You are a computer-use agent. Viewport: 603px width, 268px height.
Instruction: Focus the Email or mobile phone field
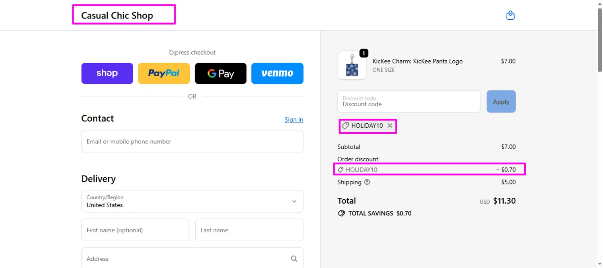click(192, 141)
